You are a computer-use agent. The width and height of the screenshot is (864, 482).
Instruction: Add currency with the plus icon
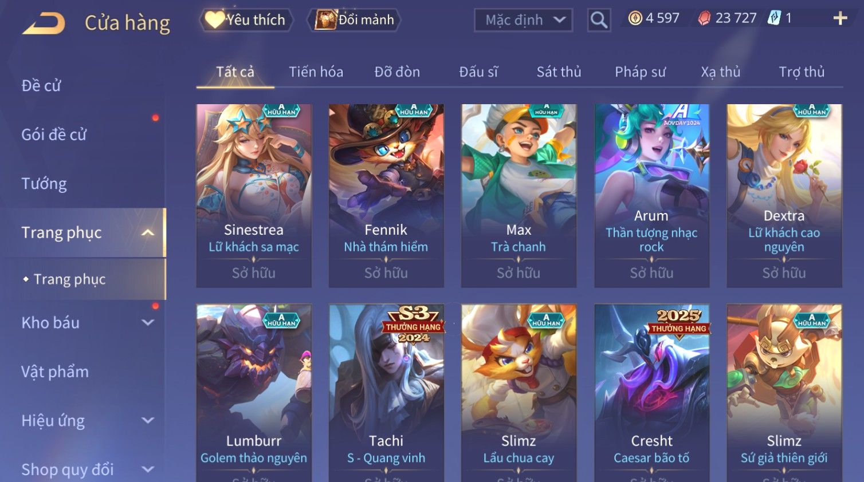coord(840,19)
